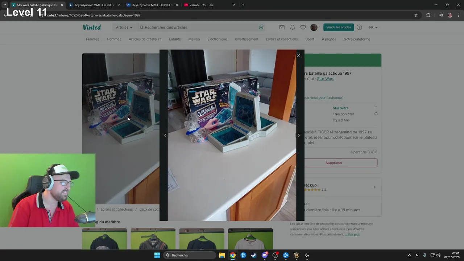464x261 pixels.
Task: Expand the seller profile chevron arrow
Action: (374, 187)
